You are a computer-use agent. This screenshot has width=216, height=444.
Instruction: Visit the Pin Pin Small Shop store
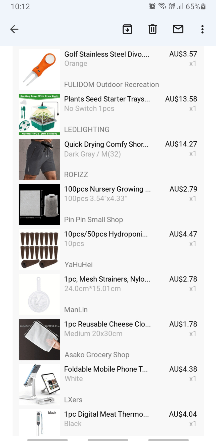(93, 220)
